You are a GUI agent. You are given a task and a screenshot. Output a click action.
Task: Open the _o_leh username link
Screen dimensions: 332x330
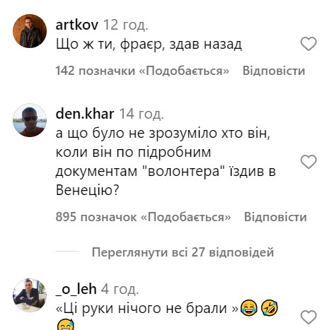click(76, 289)
